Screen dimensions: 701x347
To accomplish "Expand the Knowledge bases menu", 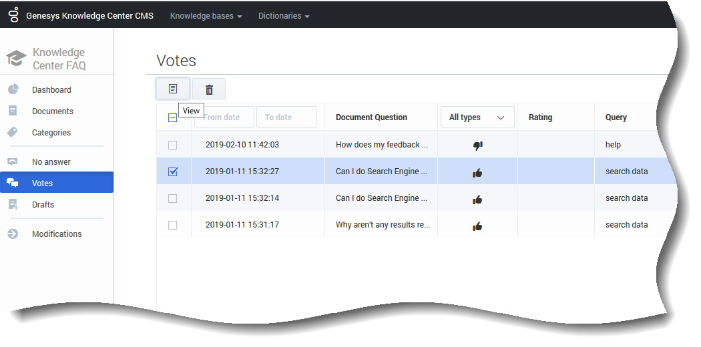I will coord(206,16).
